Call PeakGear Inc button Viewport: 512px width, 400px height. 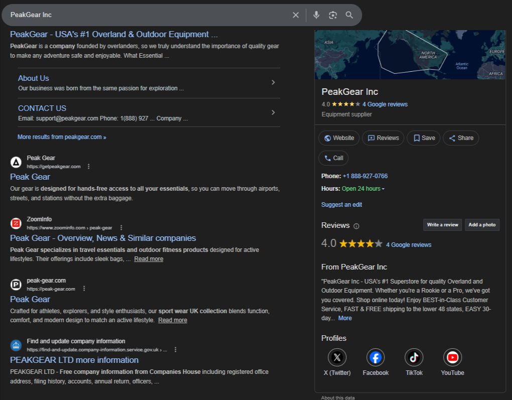(333, 158)
